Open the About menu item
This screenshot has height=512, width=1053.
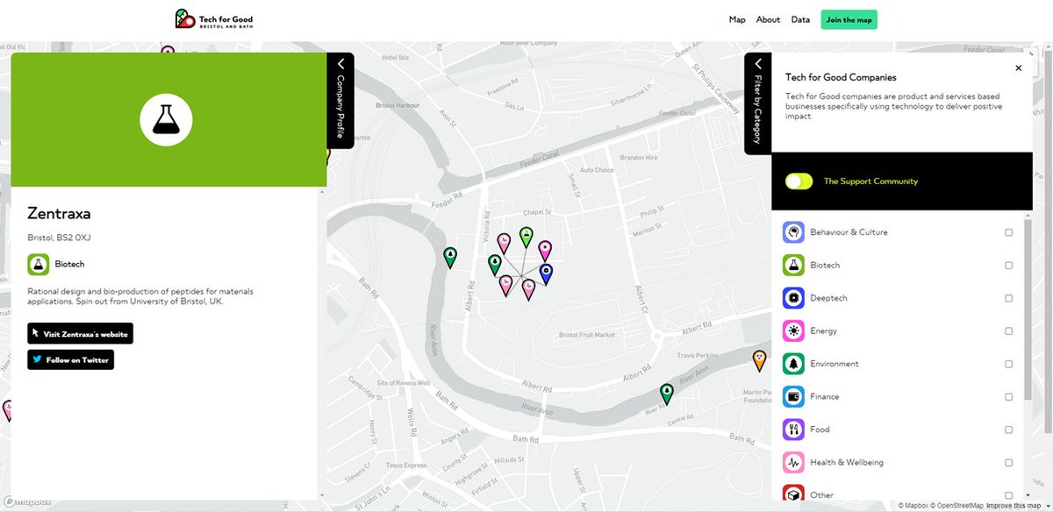tap(768, 18)
